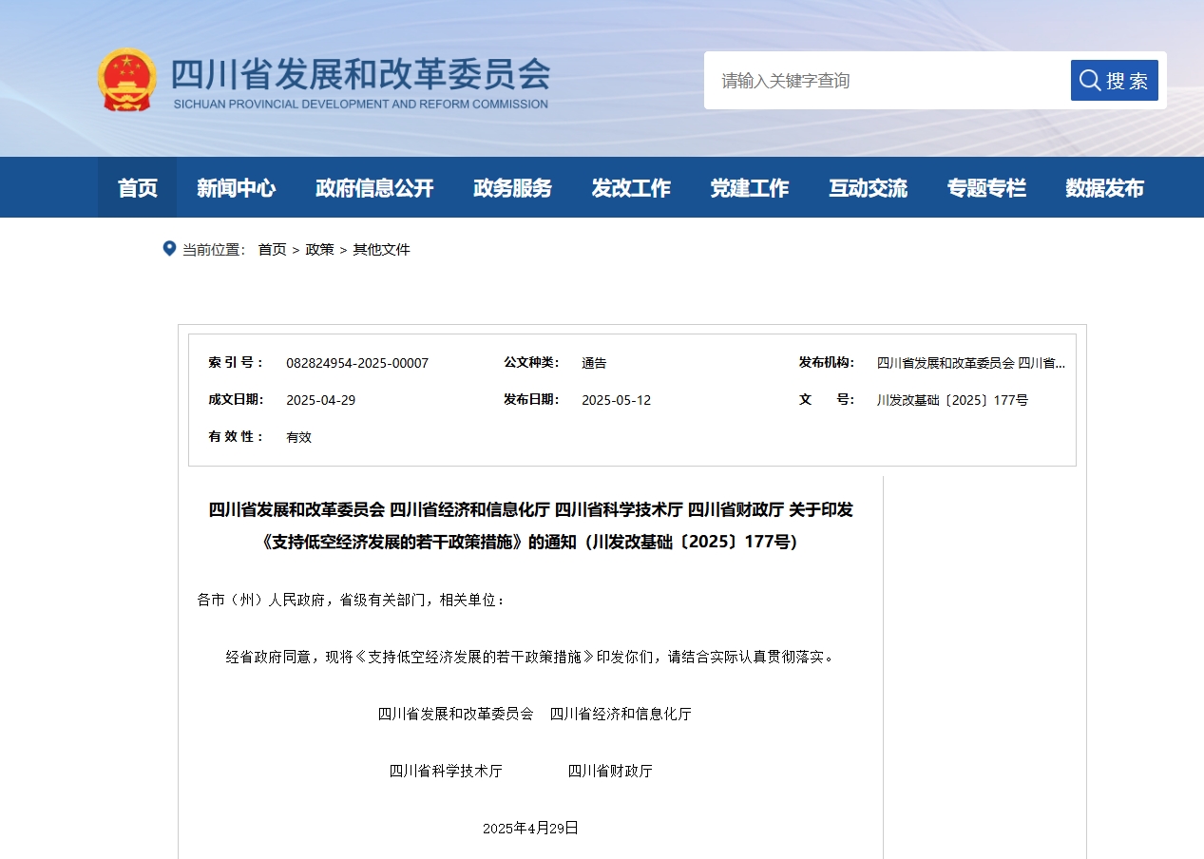
Task: Open the 新闻中心 menu item
Action: [236, 188]
